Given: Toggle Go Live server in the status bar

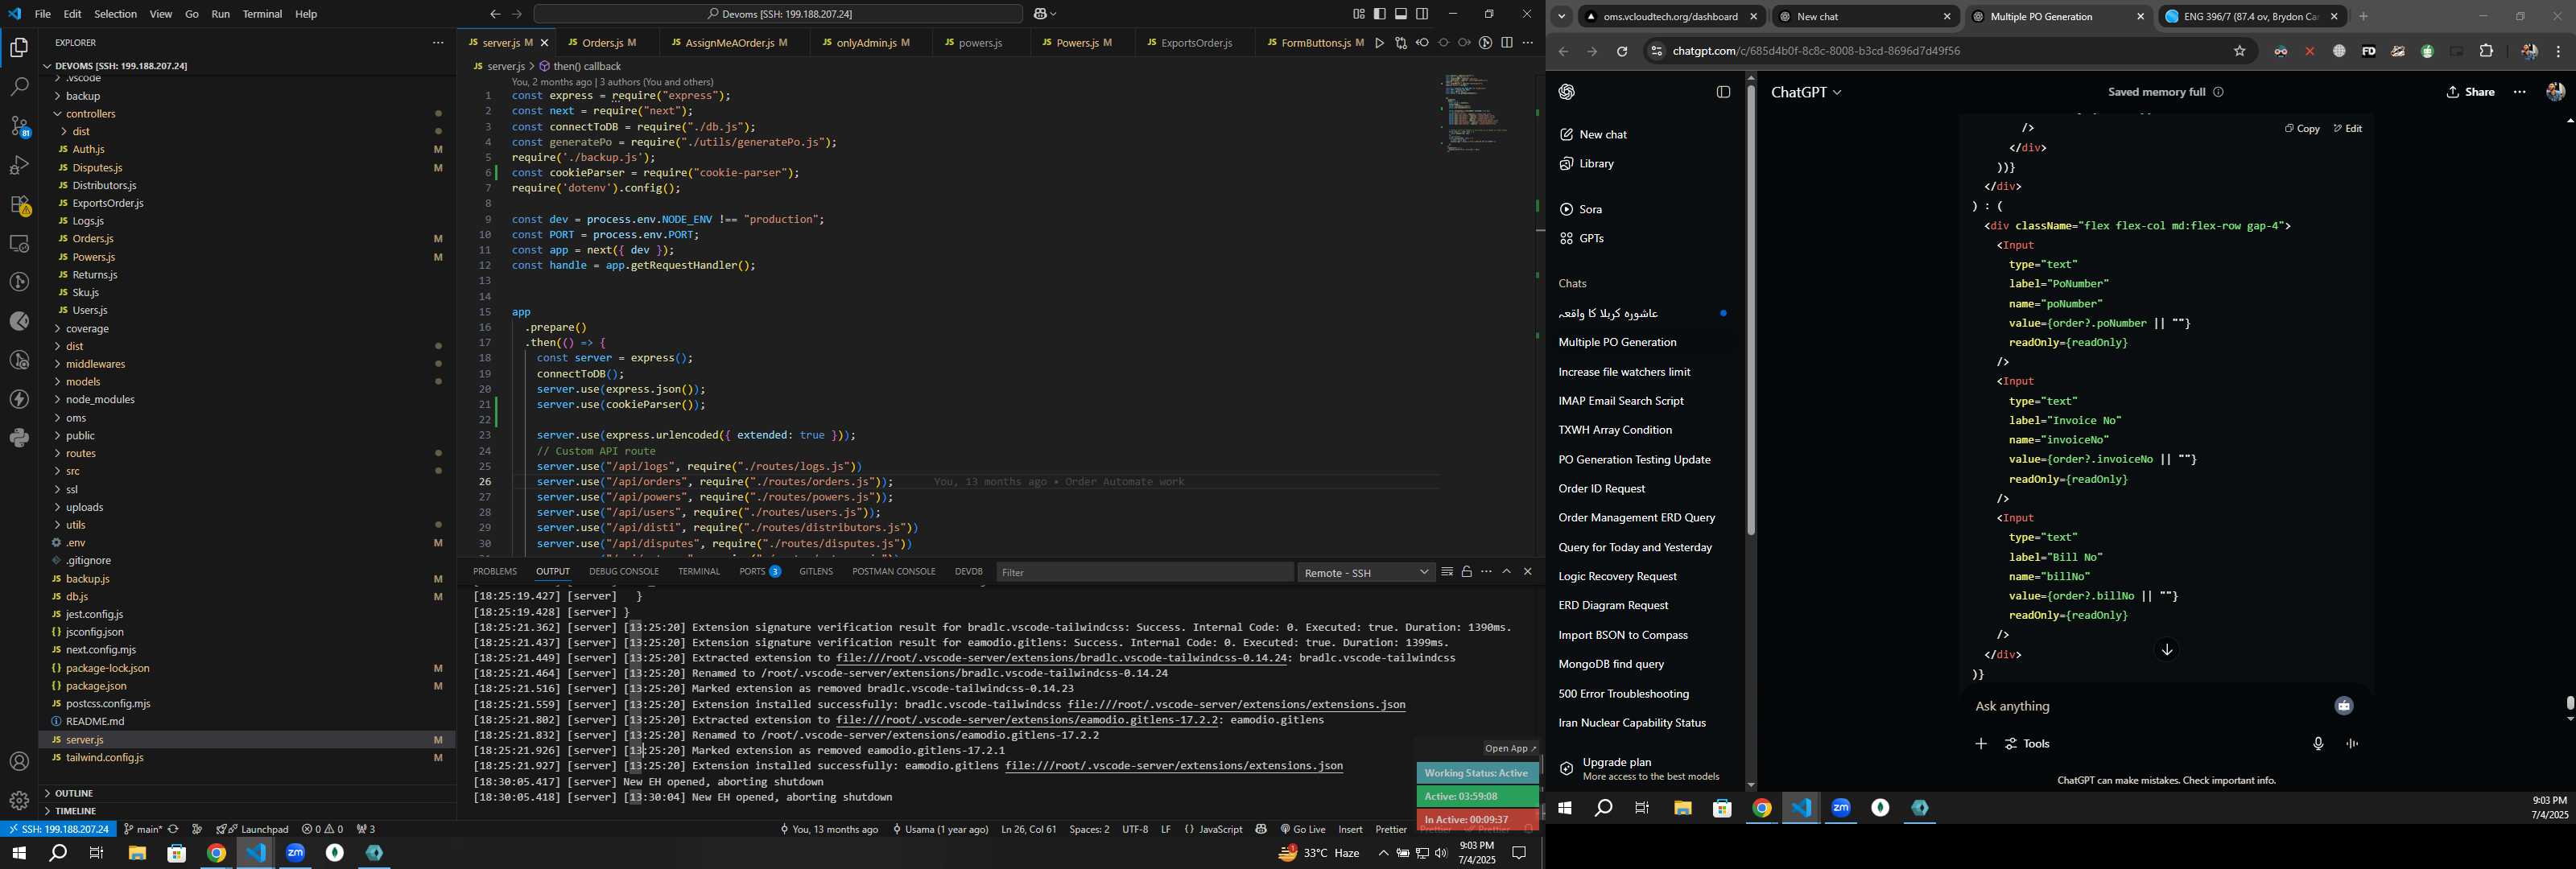Looking at the screenshot, I should click(1303, 829).
